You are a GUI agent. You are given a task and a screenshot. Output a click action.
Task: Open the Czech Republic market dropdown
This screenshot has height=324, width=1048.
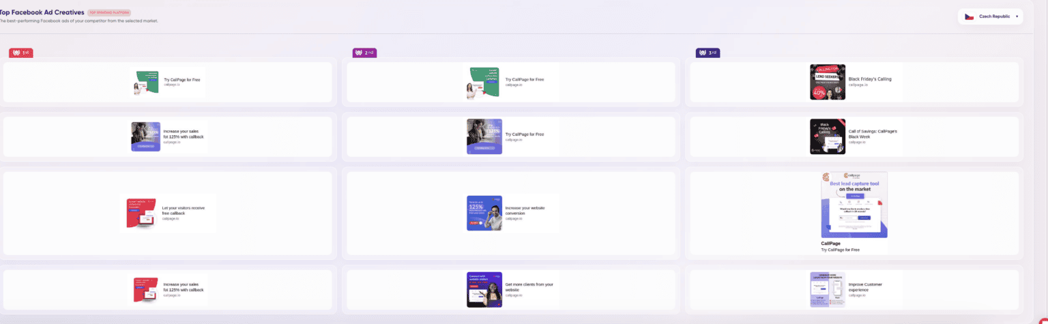coord(991,16)
